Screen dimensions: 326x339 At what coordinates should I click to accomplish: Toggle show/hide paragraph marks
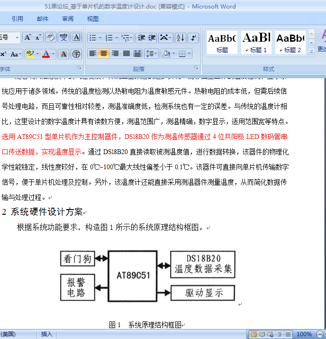pos(193,38)
